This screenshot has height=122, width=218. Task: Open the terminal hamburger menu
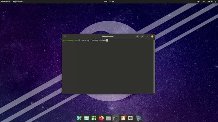click(x=142, y=36)
